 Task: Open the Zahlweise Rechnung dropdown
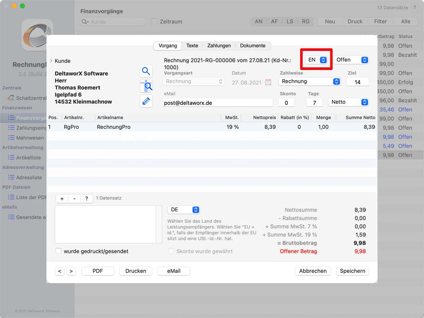[x=310, y=82]
